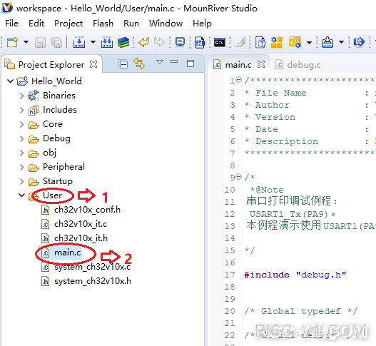Open the command prompt console icon
The height and width of the screenshot is (346, 376).
pos(220,42)
